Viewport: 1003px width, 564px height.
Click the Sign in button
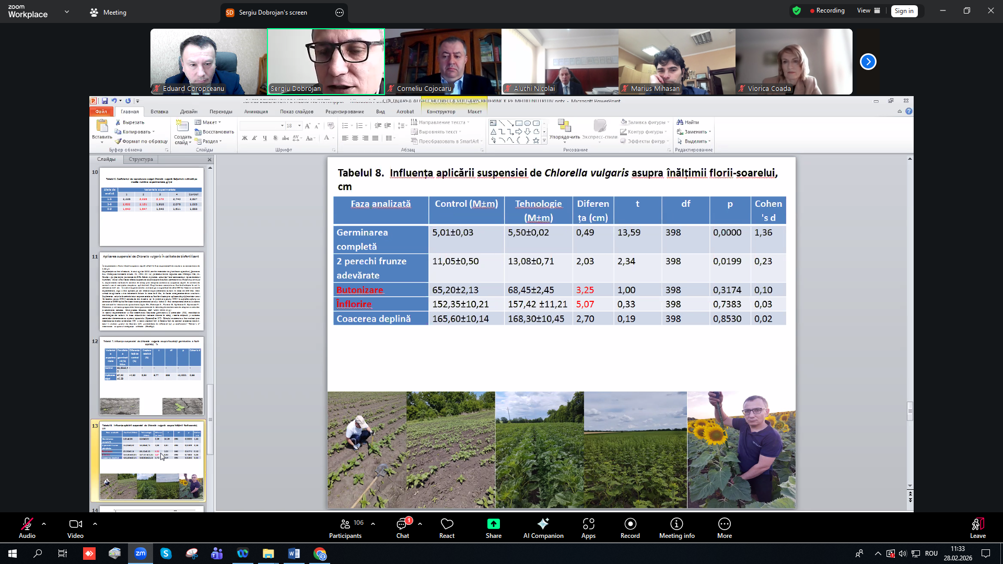point(904,11)
